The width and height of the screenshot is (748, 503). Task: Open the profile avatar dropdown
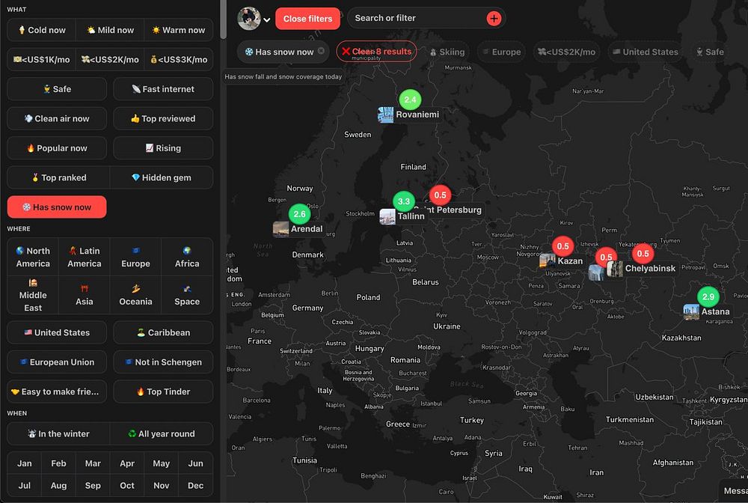pyautogui.click(x=254, y=19)
